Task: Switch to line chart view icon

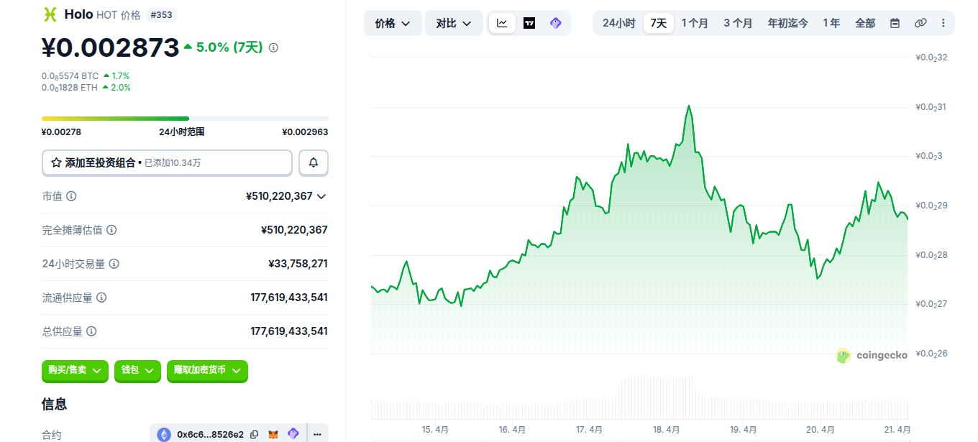Action: pos(502,23)
